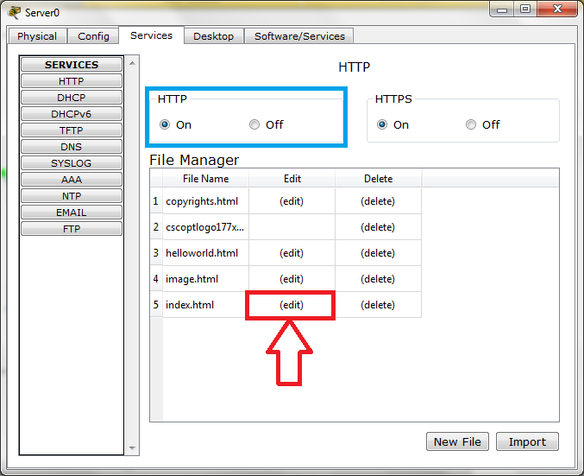Turn HTTPS service On
This screenshot has height=476, width=584.
tap(382, 124)
